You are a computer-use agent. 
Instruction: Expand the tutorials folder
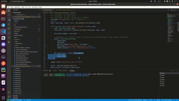click(17, 68)
